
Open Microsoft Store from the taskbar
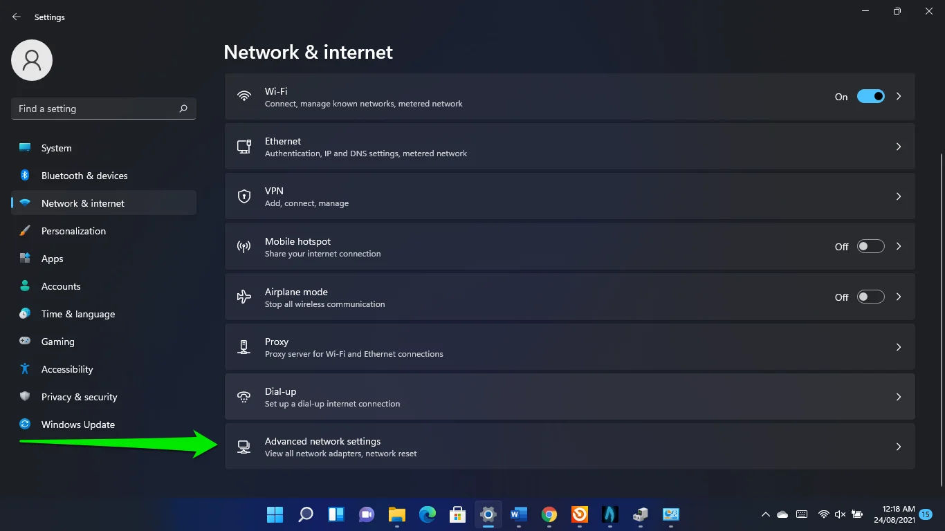457,514
